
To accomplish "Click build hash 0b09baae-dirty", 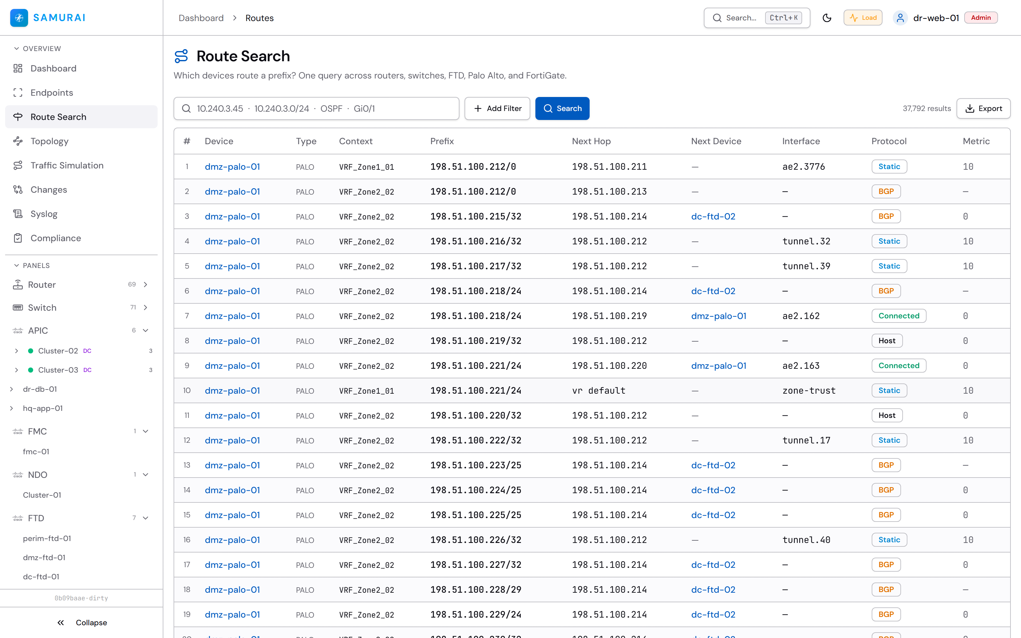I will (81, 598).
